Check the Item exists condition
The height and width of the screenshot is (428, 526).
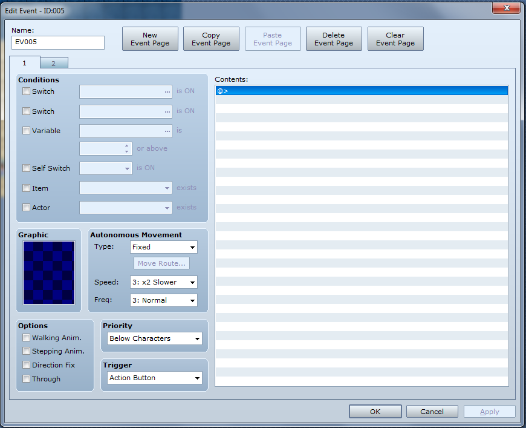(26, 188)
